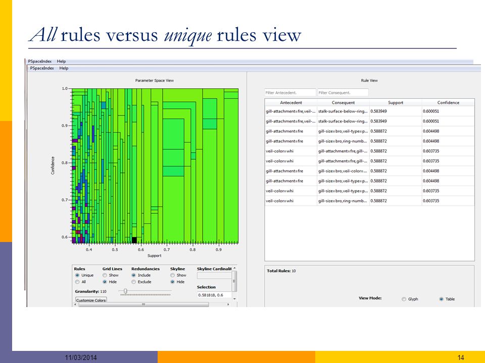This screenshot has width=485, height=363.
Task: Click the vertical Confidence axis label
Action: click(x=53, y=165)
